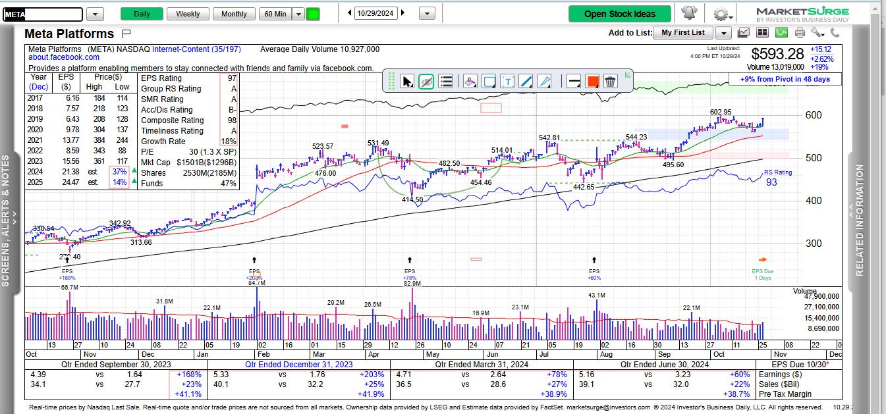The width and height of the screenshot is (886, 414).
Task: Click Composite Rating value 98
Action: [231, 120]
